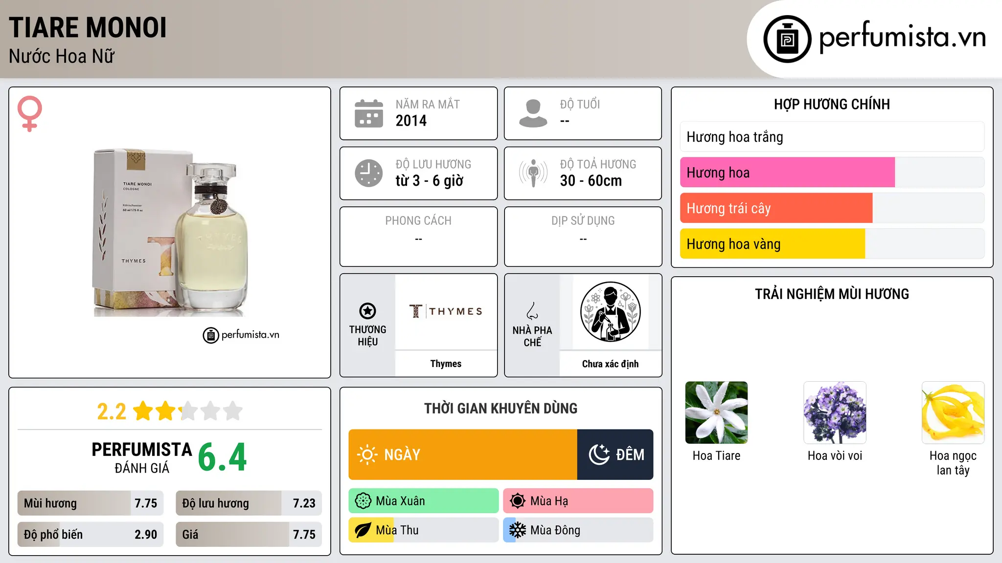Select the pink Mùa Hạ season bar
The width and height of the screenshot is (1002, 563).
tap(578, 501)
